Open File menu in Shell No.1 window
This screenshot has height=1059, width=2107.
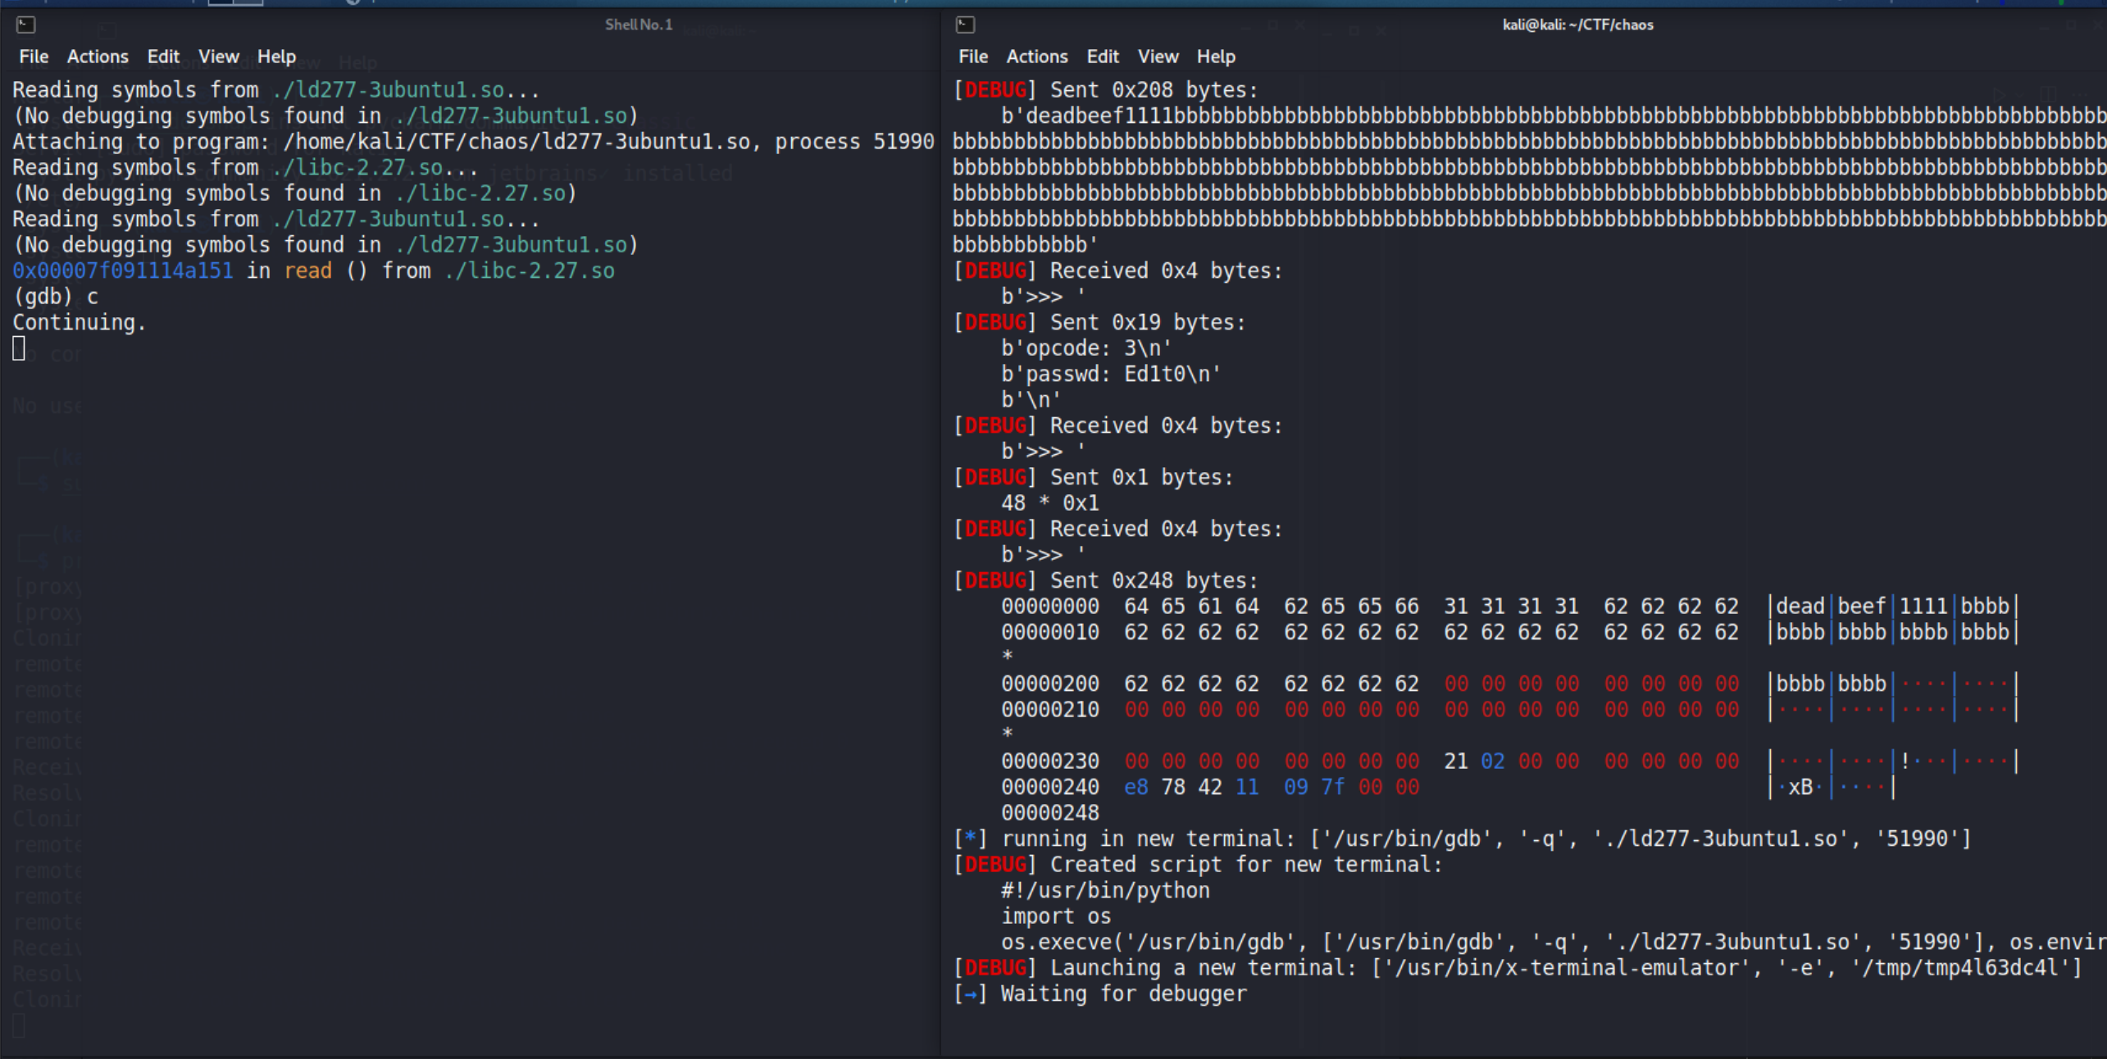click(x=34, y=57)
